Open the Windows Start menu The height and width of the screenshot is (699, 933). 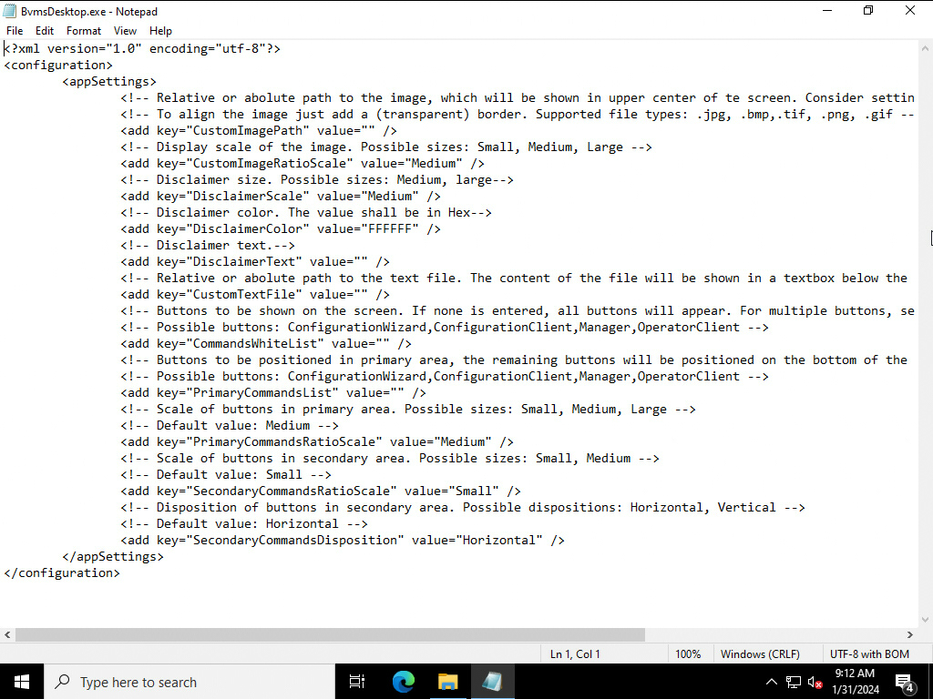[x=22, y=682]
